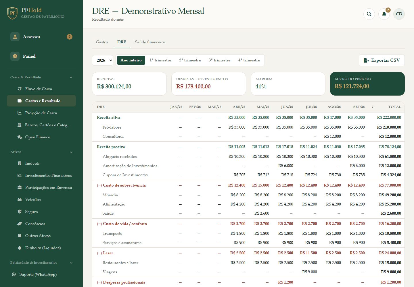Click the Projeção de Caixa chart icon
The image size is (414, 287).
(20, 113)
